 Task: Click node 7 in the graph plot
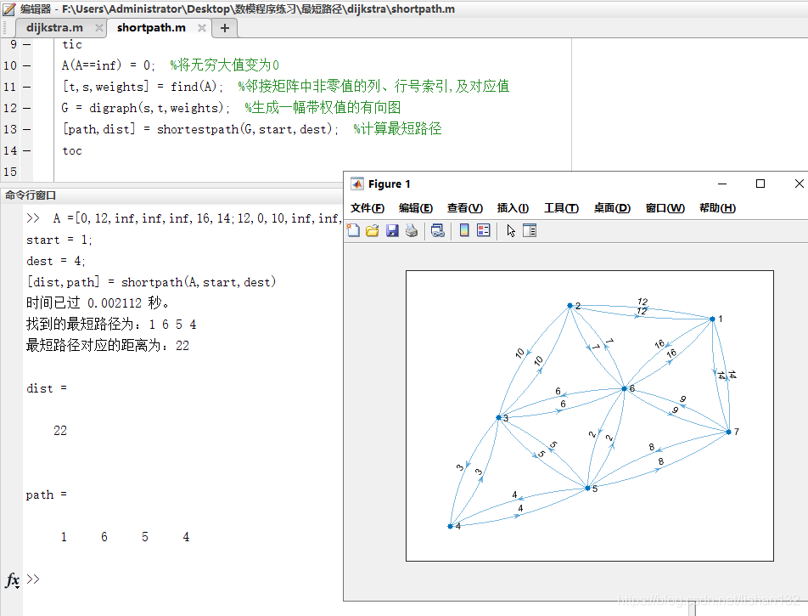click(728, 432)
